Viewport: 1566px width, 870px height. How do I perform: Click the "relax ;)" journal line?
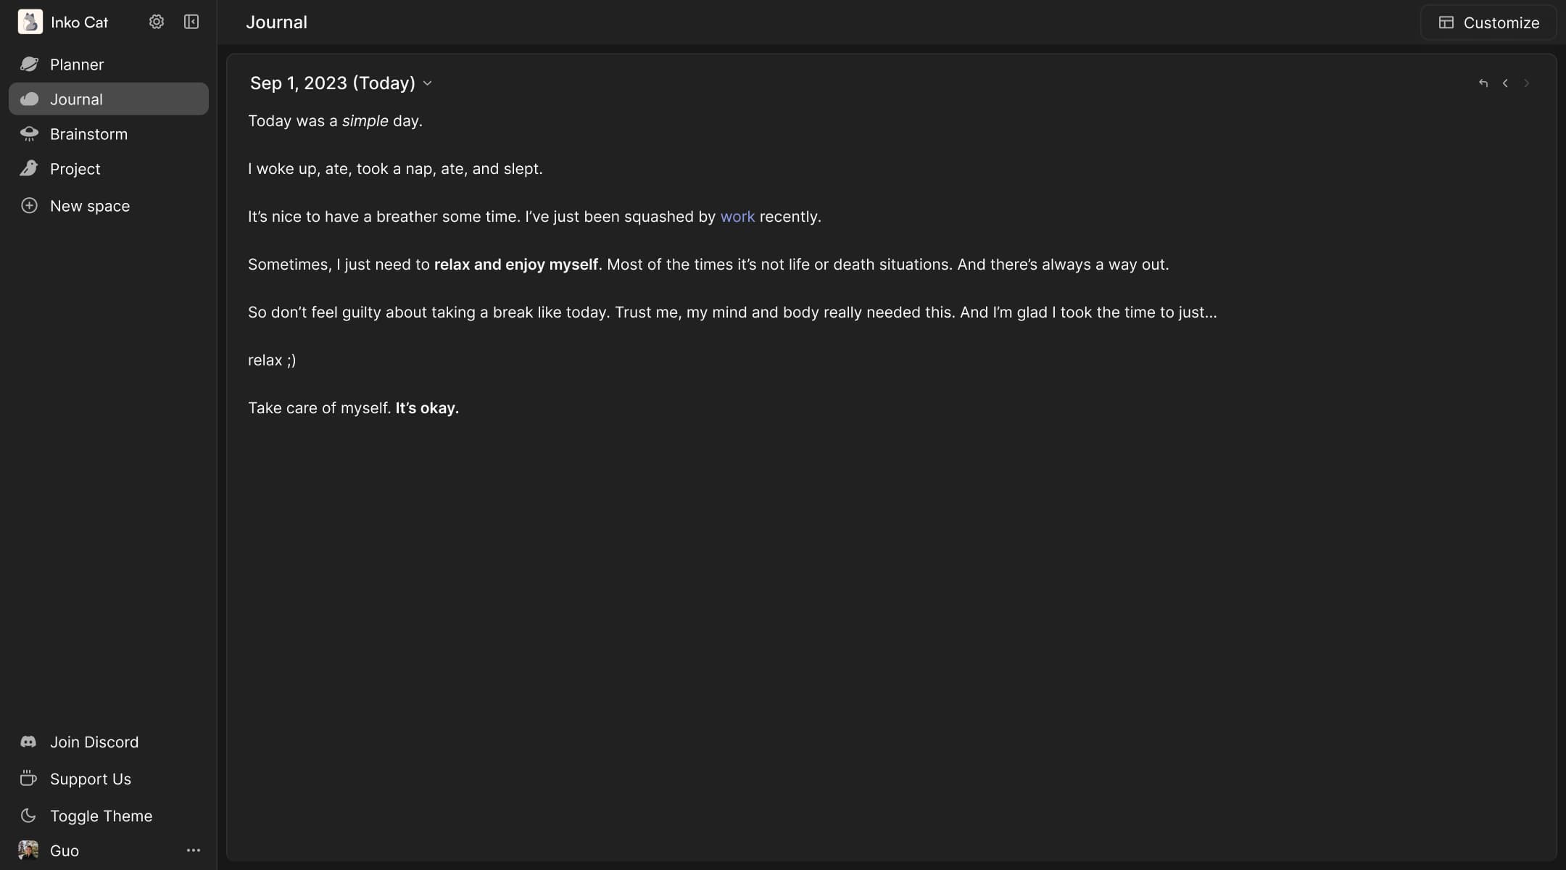click(x=272, y=360)
